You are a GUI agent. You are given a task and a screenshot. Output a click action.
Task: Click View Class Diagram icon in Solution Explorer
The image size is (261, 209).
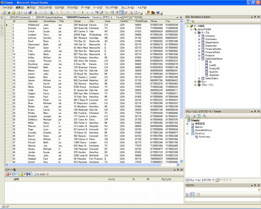204,116
